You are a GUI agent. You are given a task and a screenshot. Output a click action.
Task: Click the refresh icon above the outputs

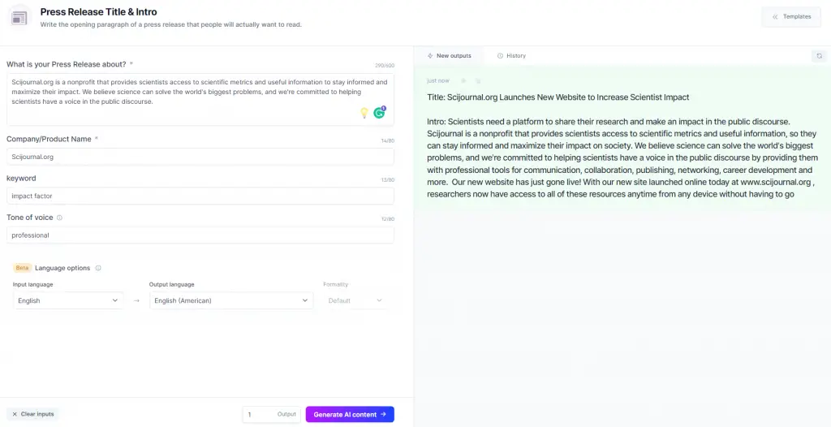[x=820, y=56]
